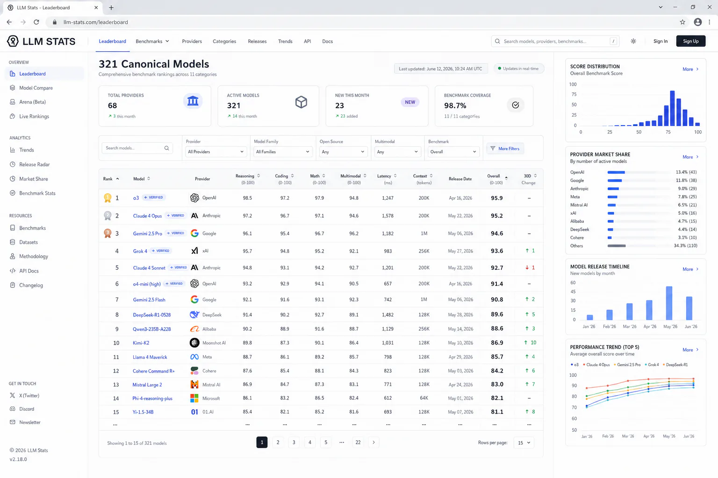Open the Provider filter dropdown

[216, 152]
